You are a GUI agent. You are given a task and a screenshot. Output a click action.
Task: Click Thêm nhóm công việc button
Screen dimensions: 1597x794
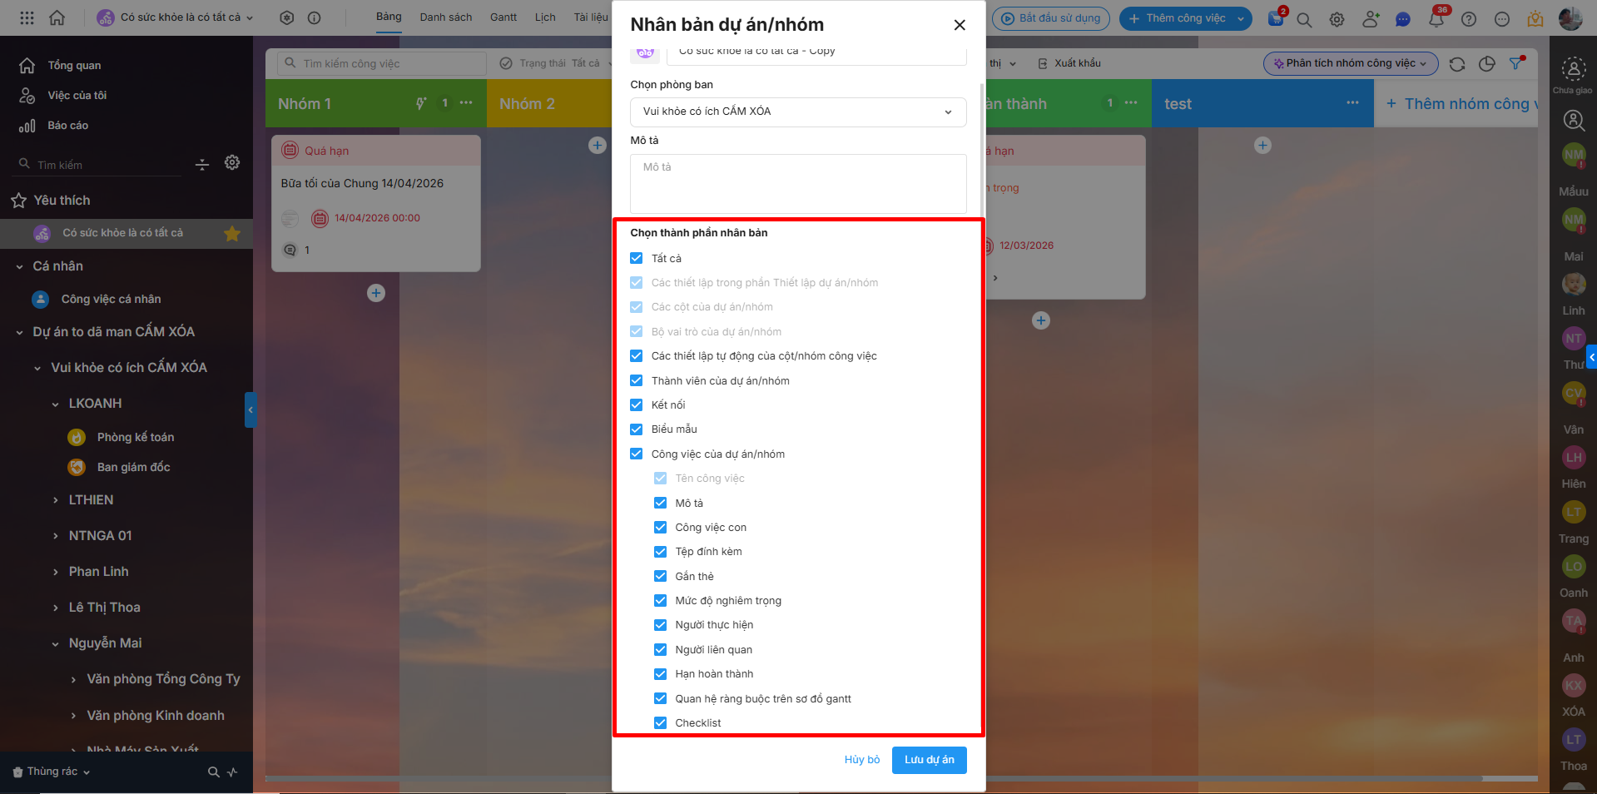click(x=1462, y=104)
